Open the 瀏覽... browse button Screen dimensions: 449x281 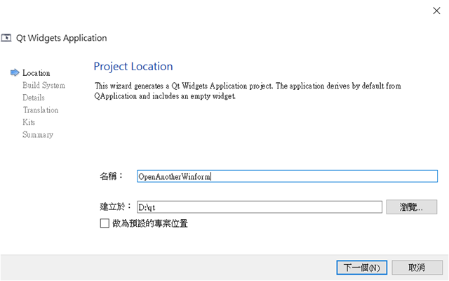tap(412, 207)
